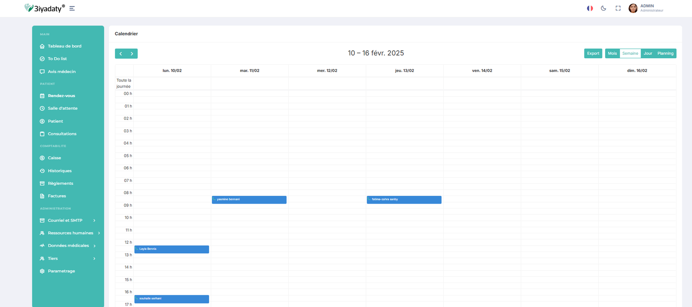Image resolution: width=692 pixels, height=307 pixels.
Task: Open the French flag language selector
Action: 589,8
